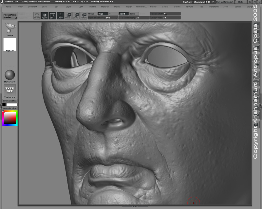Pick a color in the color picker square

tap(10, 118)
